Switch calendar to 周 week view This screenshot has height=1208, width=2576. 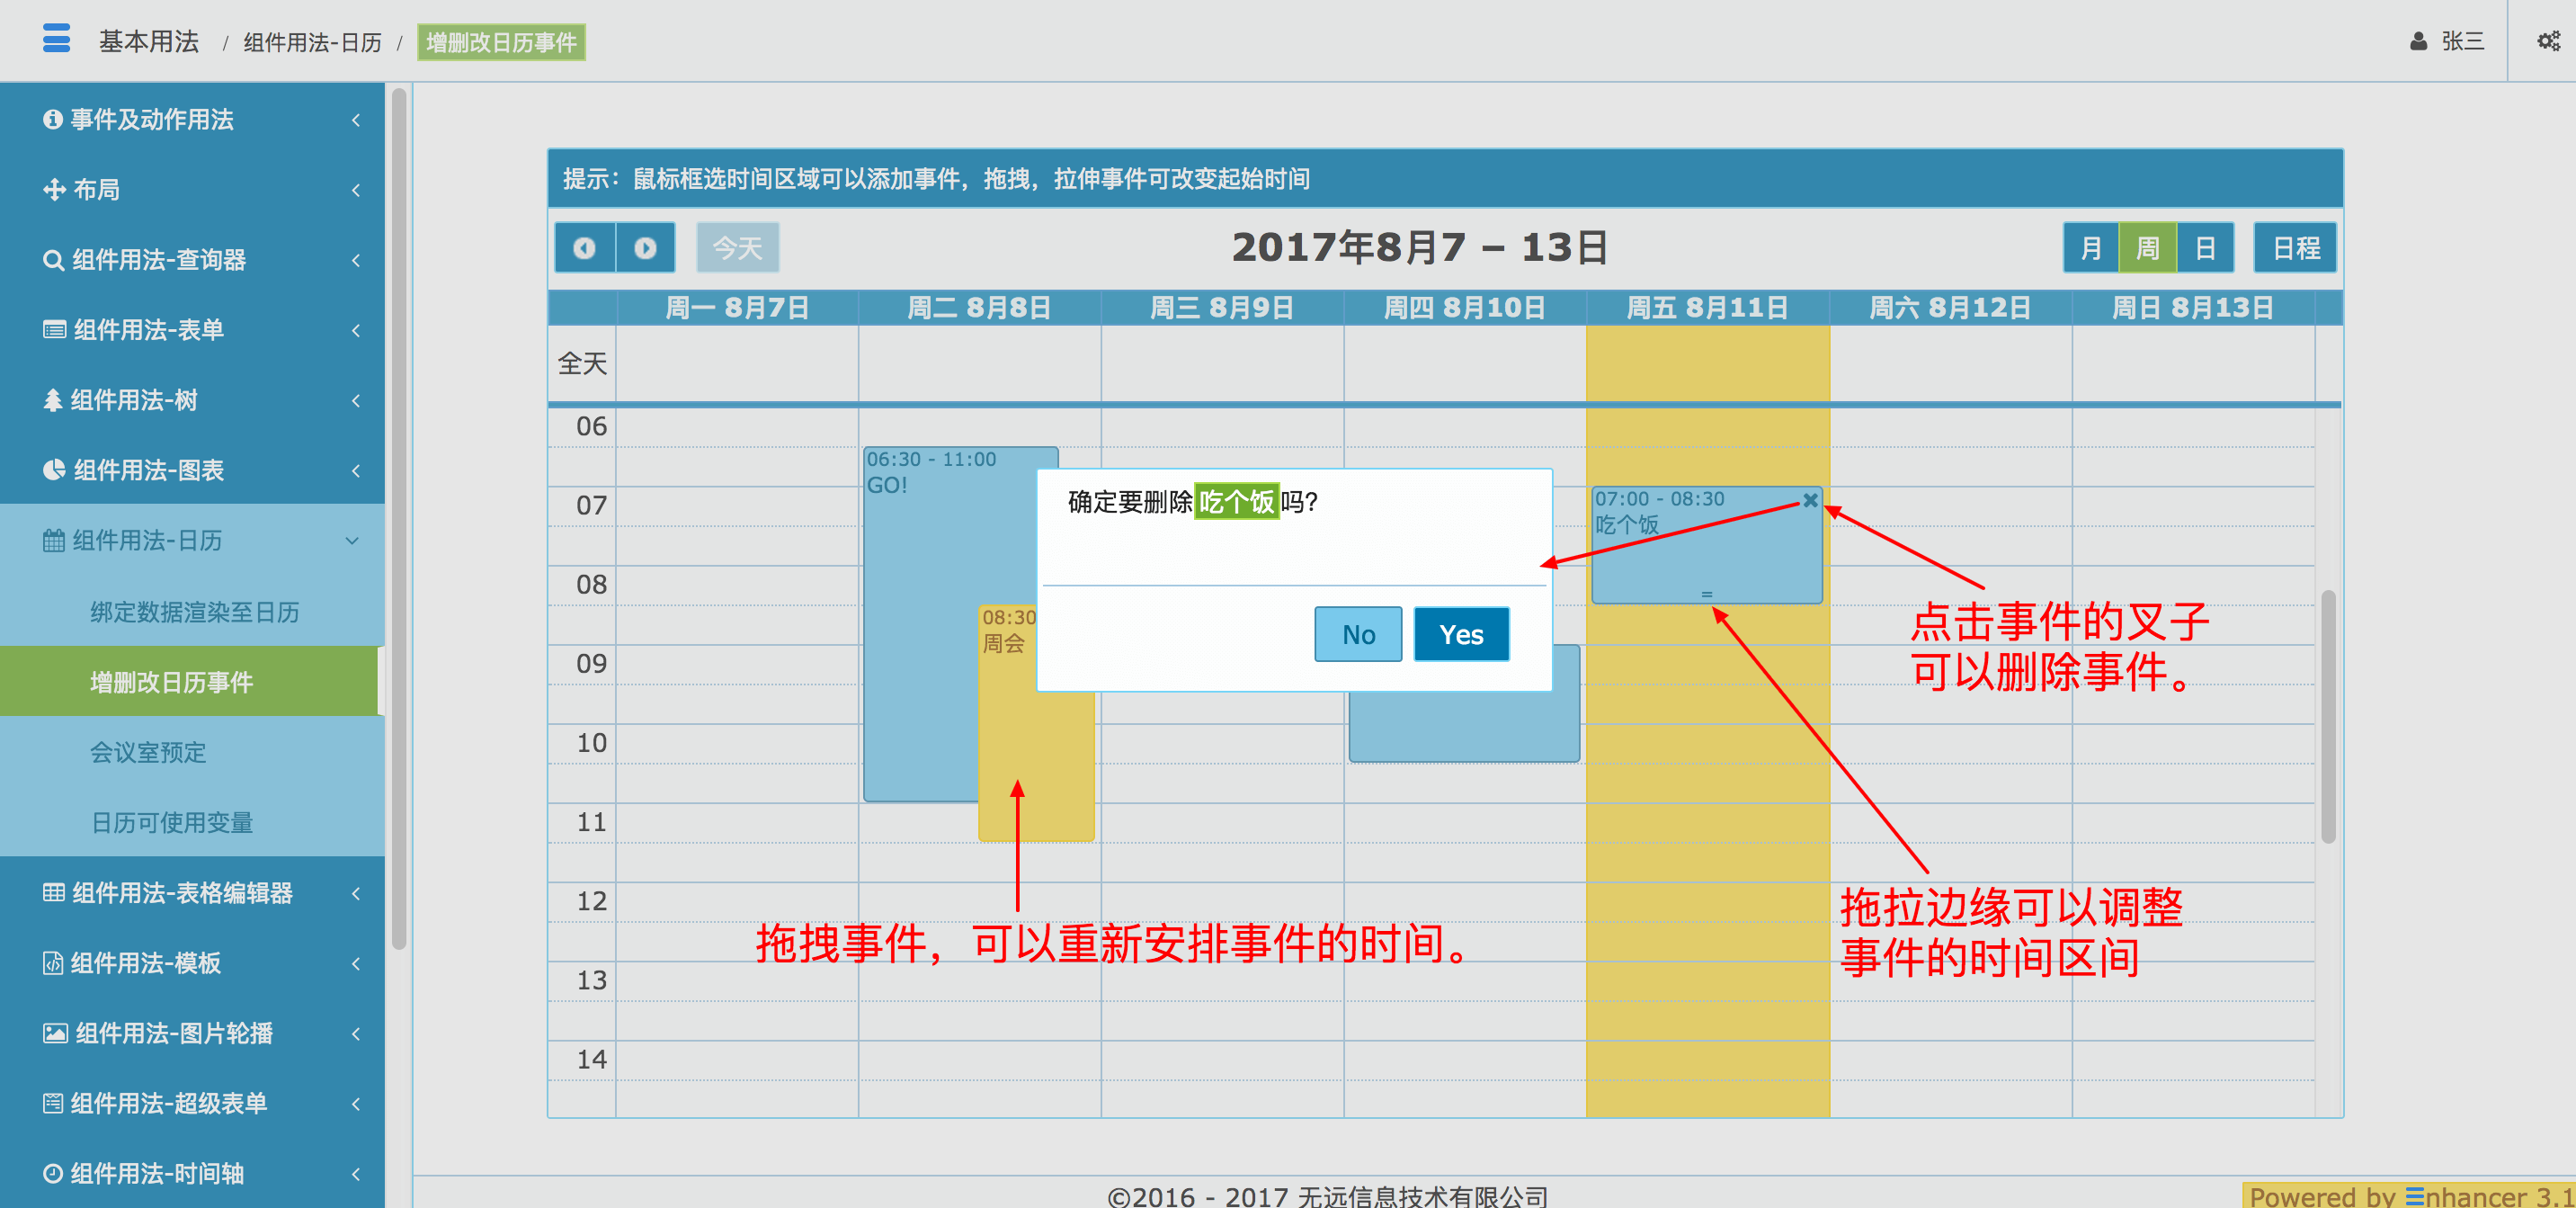(x=2147, y=247)
